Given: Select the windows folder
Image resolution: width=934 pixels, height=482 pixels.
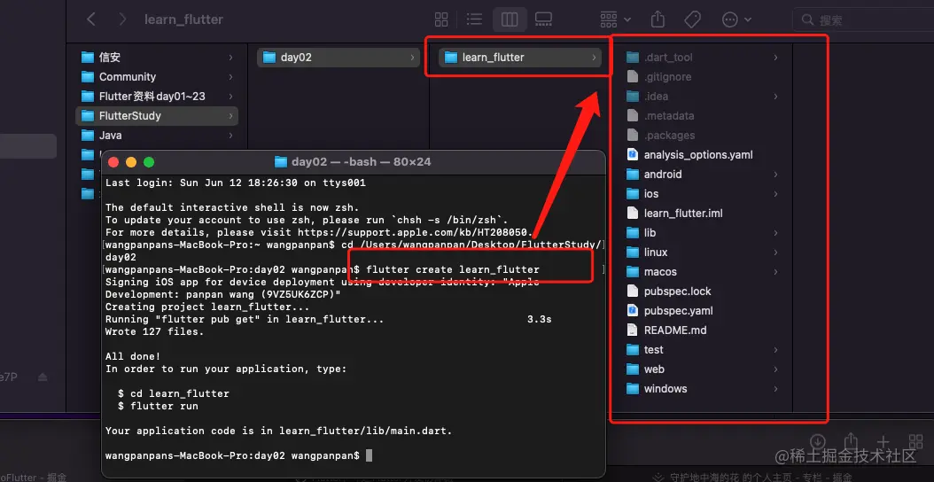Looking at the screenshot, I should tap(704, 388).
